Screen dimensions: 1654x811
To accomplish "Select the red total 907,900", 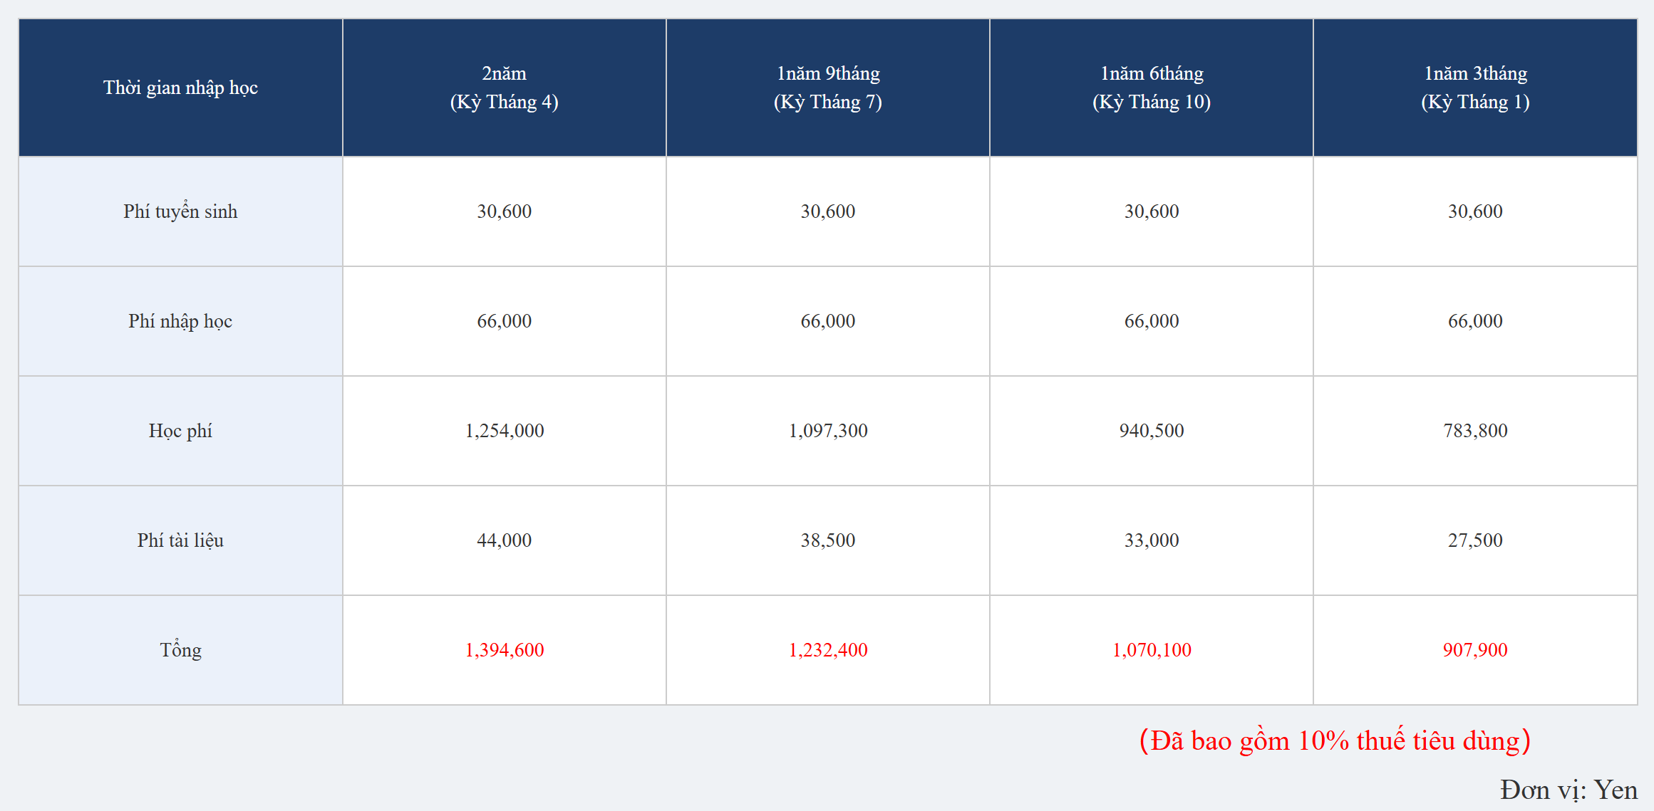I will click(1474, 650).
